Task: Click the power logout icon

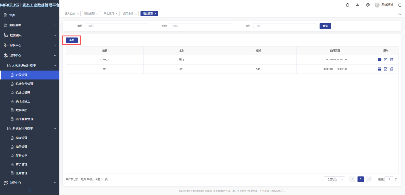Action: pos(400,5)
